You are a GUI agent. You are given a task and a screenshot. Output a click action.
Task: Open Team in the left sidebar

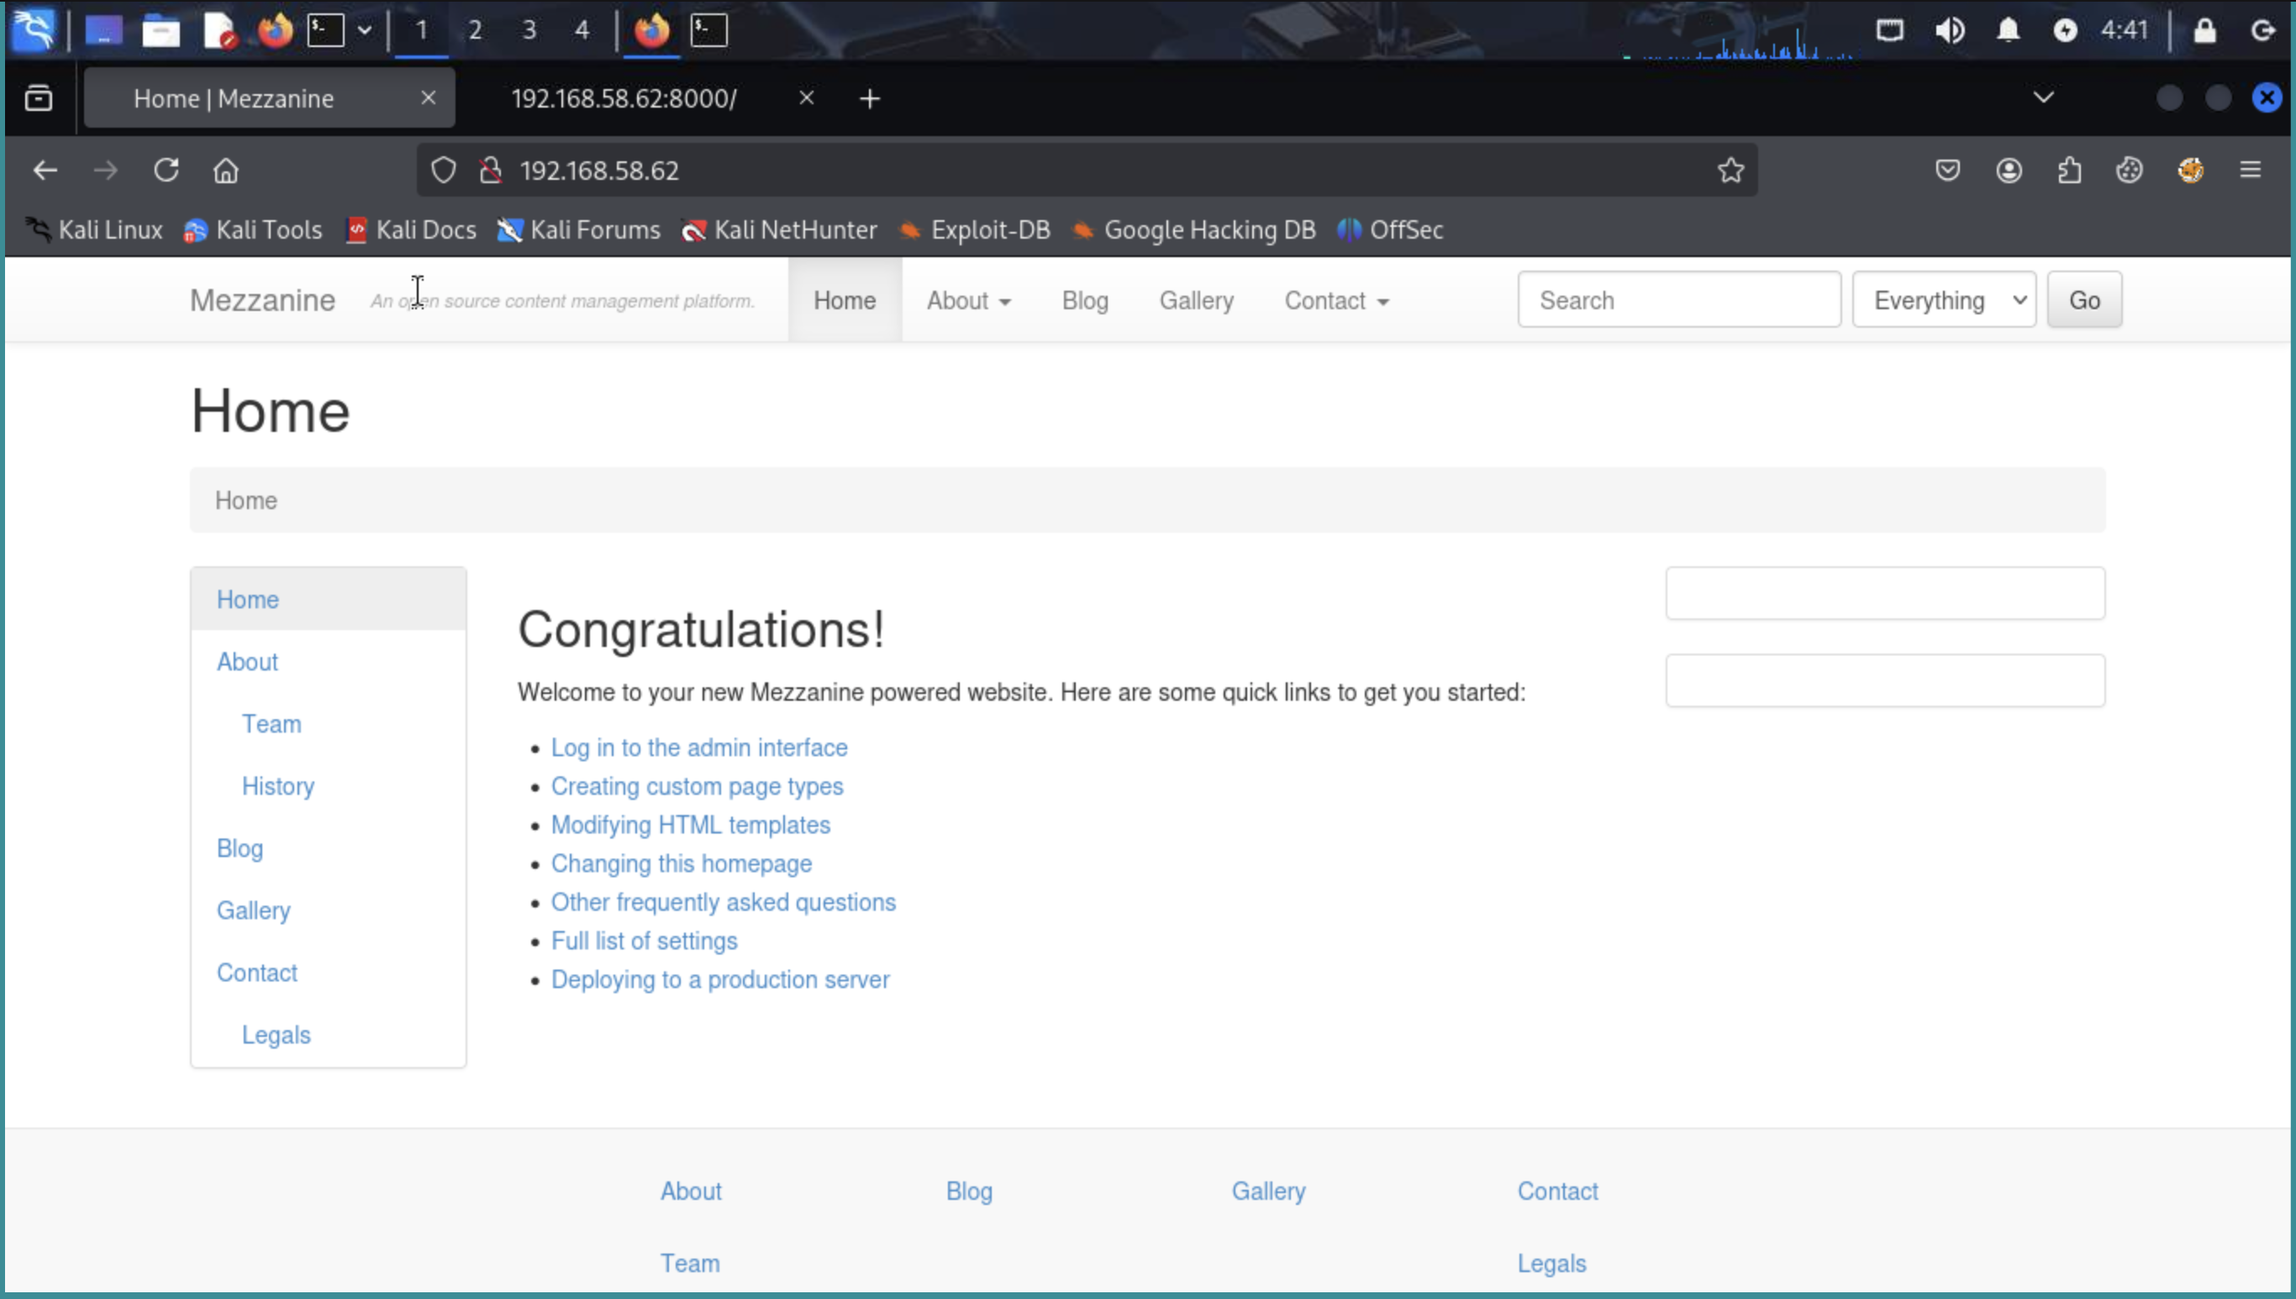coord(271,723)
